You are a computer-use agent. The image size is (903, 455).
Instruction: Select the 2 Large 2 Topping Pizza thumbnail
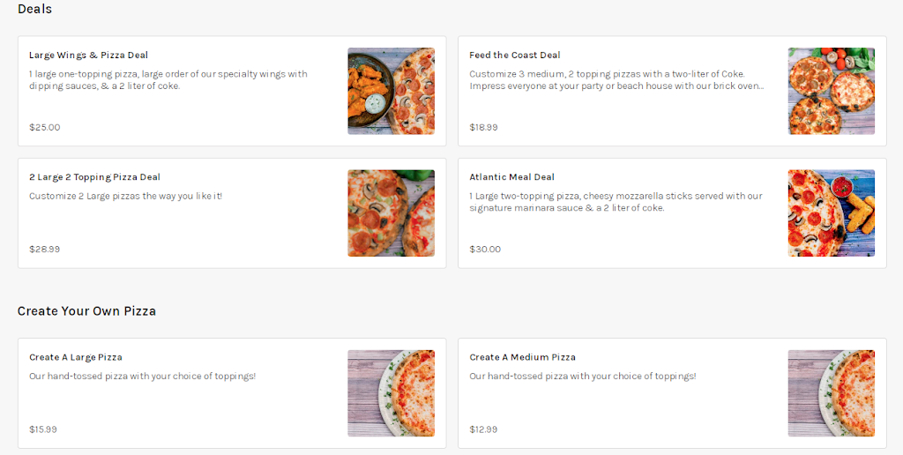tap(391, 213)
